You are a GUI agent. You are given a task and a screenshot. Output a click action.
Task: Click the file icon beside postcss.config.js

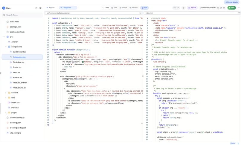7,32
